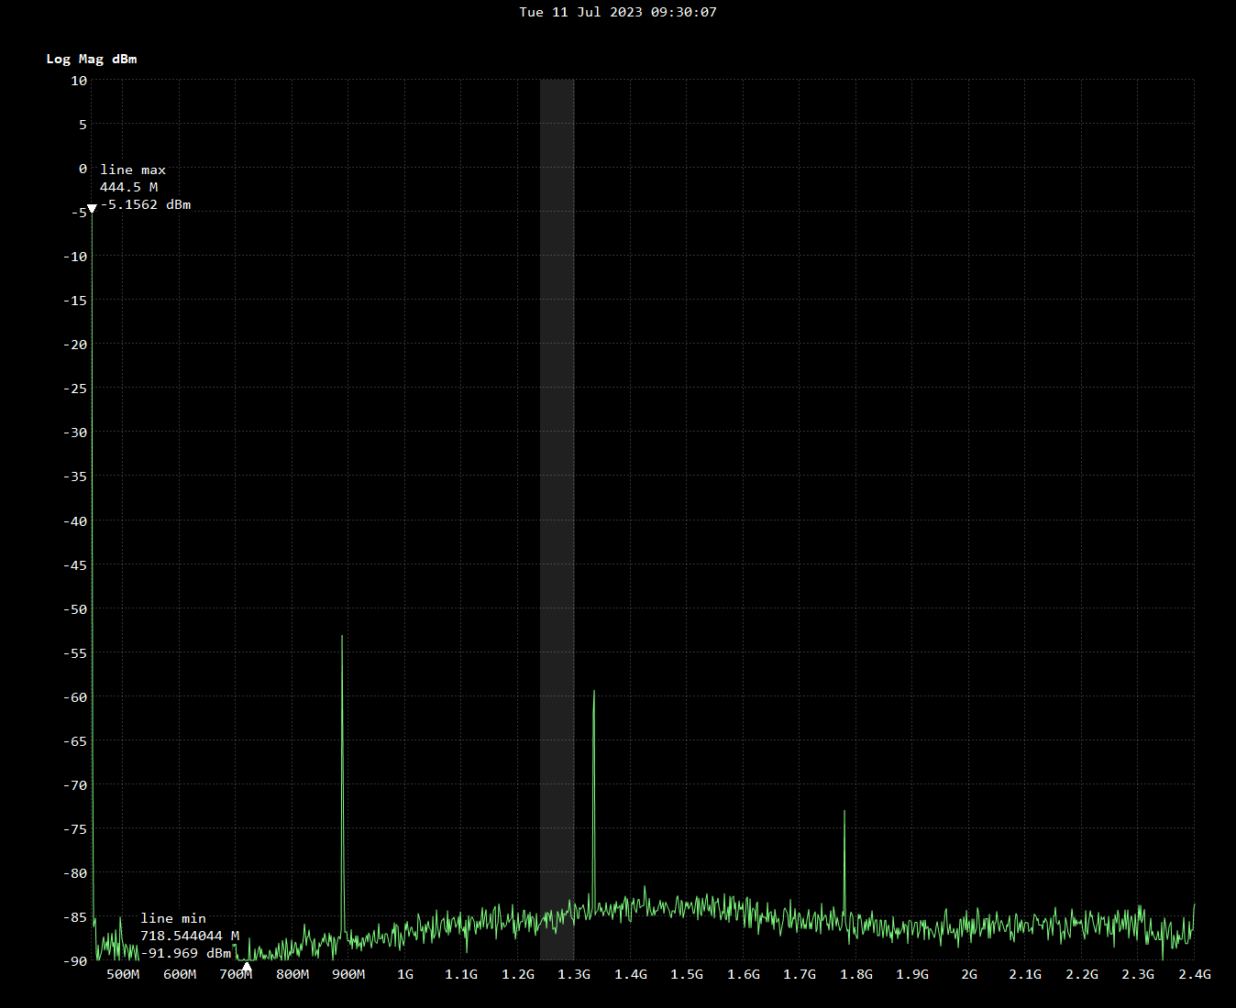Click the 500M frequency axis label
This screenshot has width=1236, height=1008.
(x=123, y=974)
